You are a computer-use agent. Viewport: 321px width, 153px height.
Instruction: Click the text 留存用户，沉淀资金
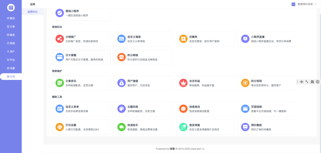click(x=139, y=85)
